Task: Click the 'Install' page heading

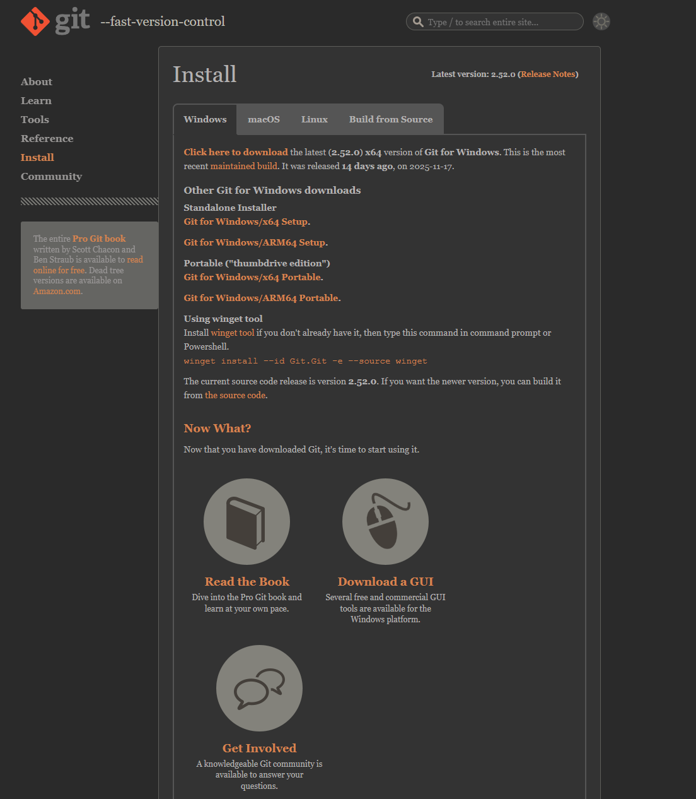Action: point(205,74)
